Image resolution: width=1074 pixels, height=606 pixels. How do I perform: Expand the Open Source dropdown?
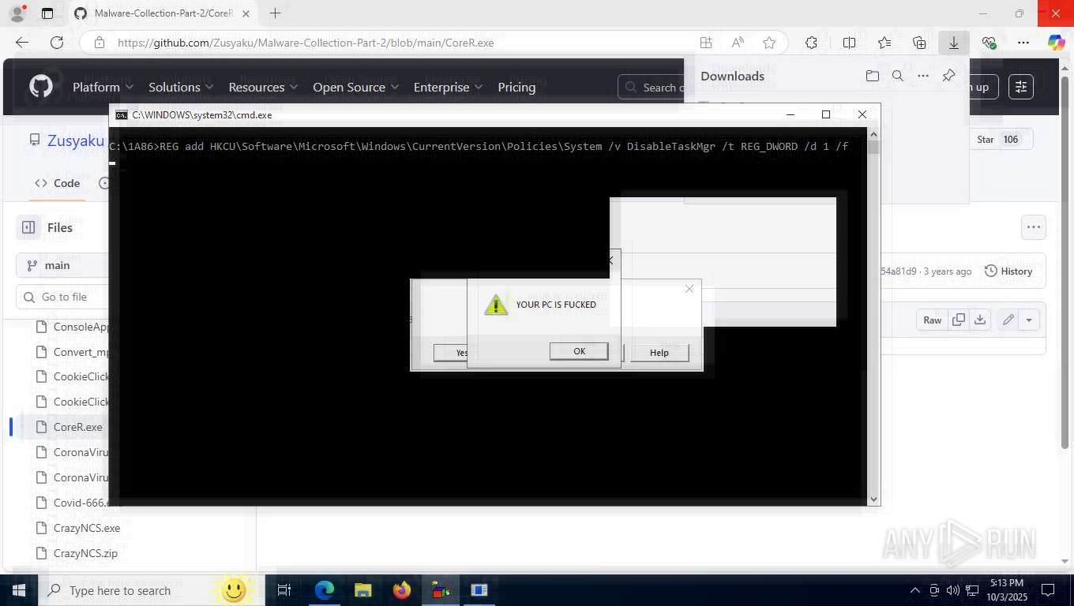click(355, 87)
